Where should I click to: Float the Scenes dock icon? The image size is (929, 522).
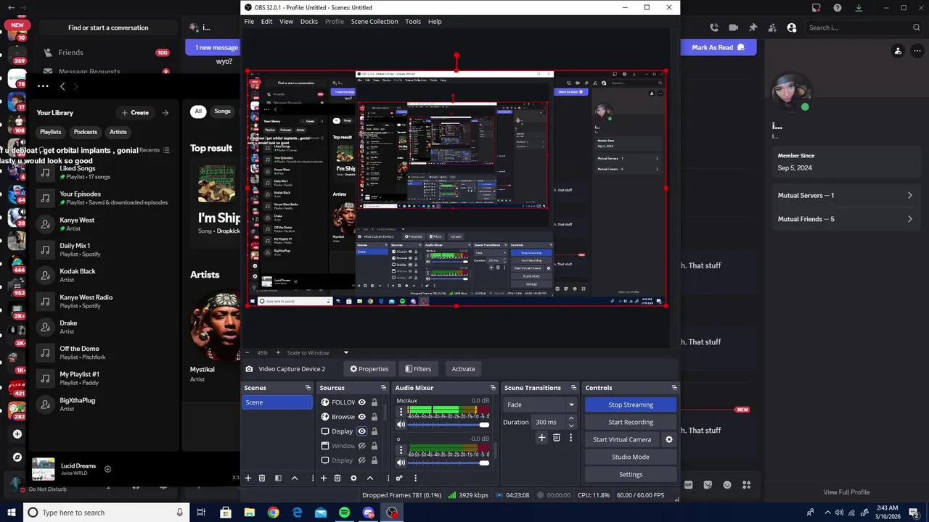coord(308,388)
